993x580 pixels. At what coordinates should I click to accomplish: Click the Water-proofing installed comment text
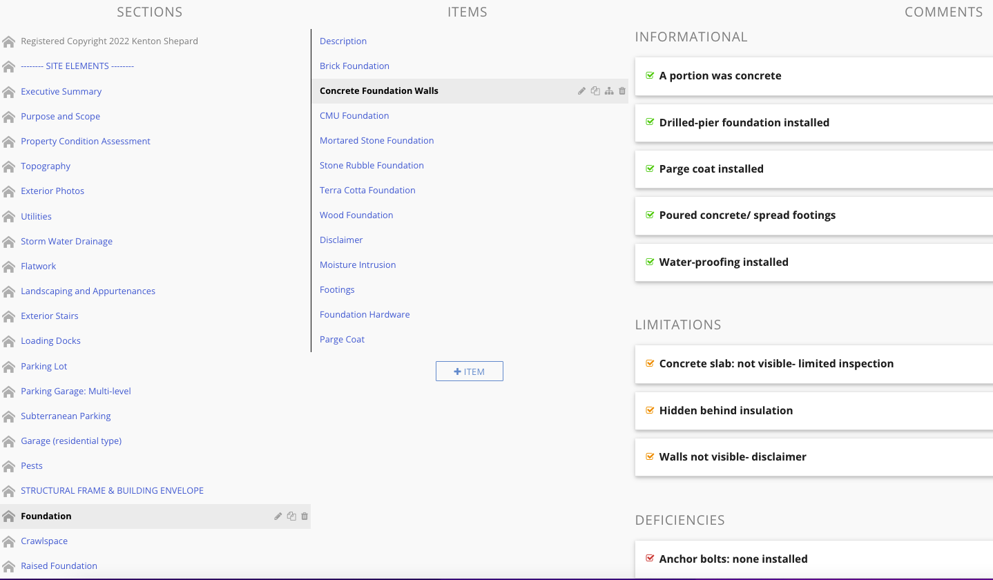coord(724,262)
